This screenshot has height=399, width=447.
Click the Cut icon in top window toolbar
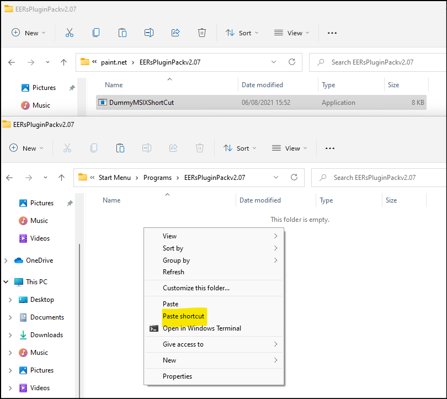pyautogui.click(x=69, y=33)
